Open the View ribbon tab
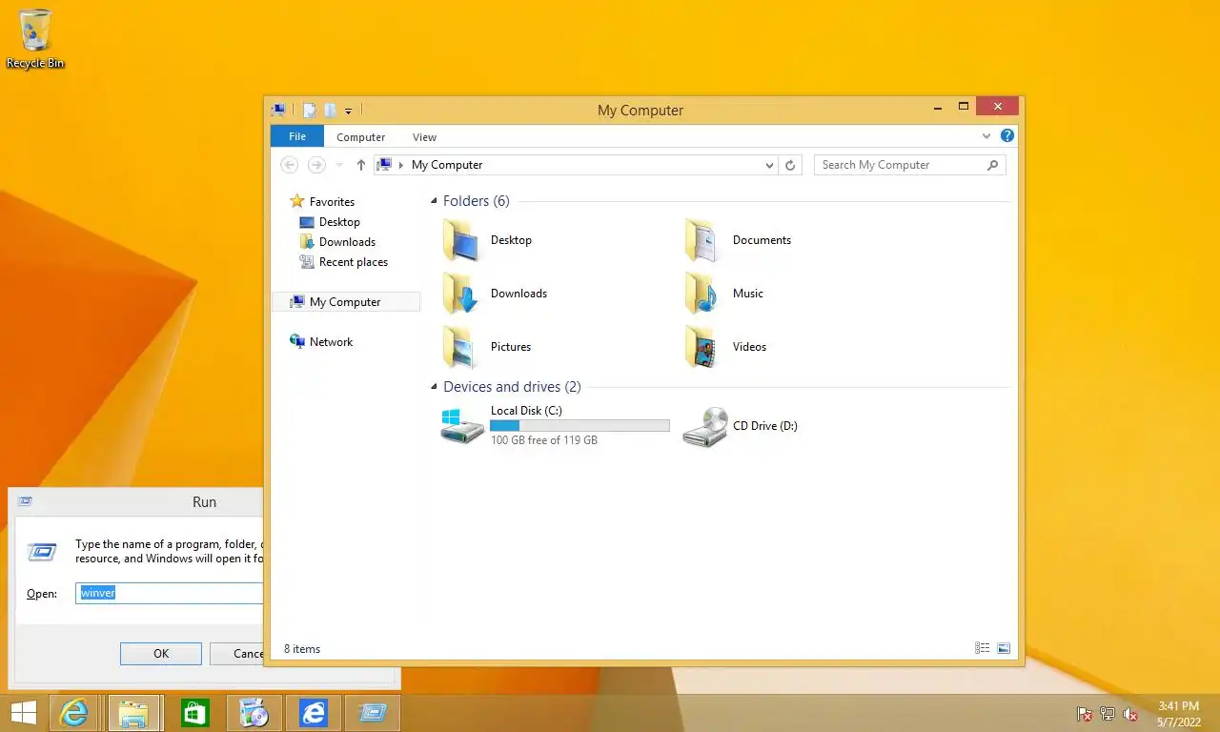 pyautogui.click(x=424, y=137)
